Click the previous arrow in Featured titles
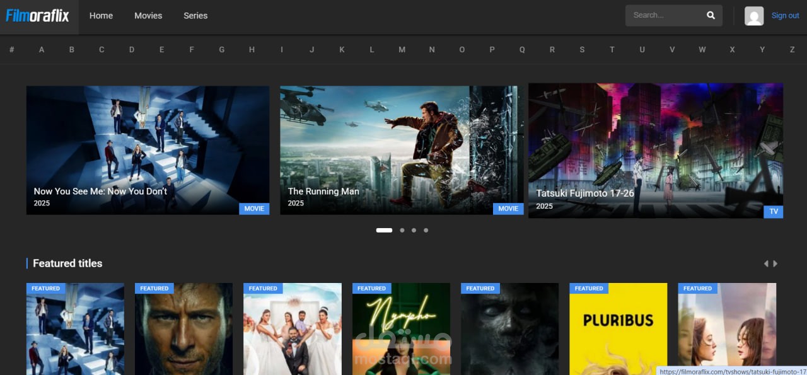The height and width of the screenshot is (375, 807). [x=766, y=263]
